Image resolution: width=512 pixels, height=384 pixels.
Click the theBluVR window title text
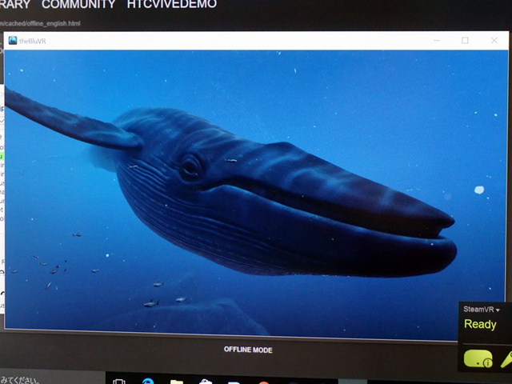[32, 41]
